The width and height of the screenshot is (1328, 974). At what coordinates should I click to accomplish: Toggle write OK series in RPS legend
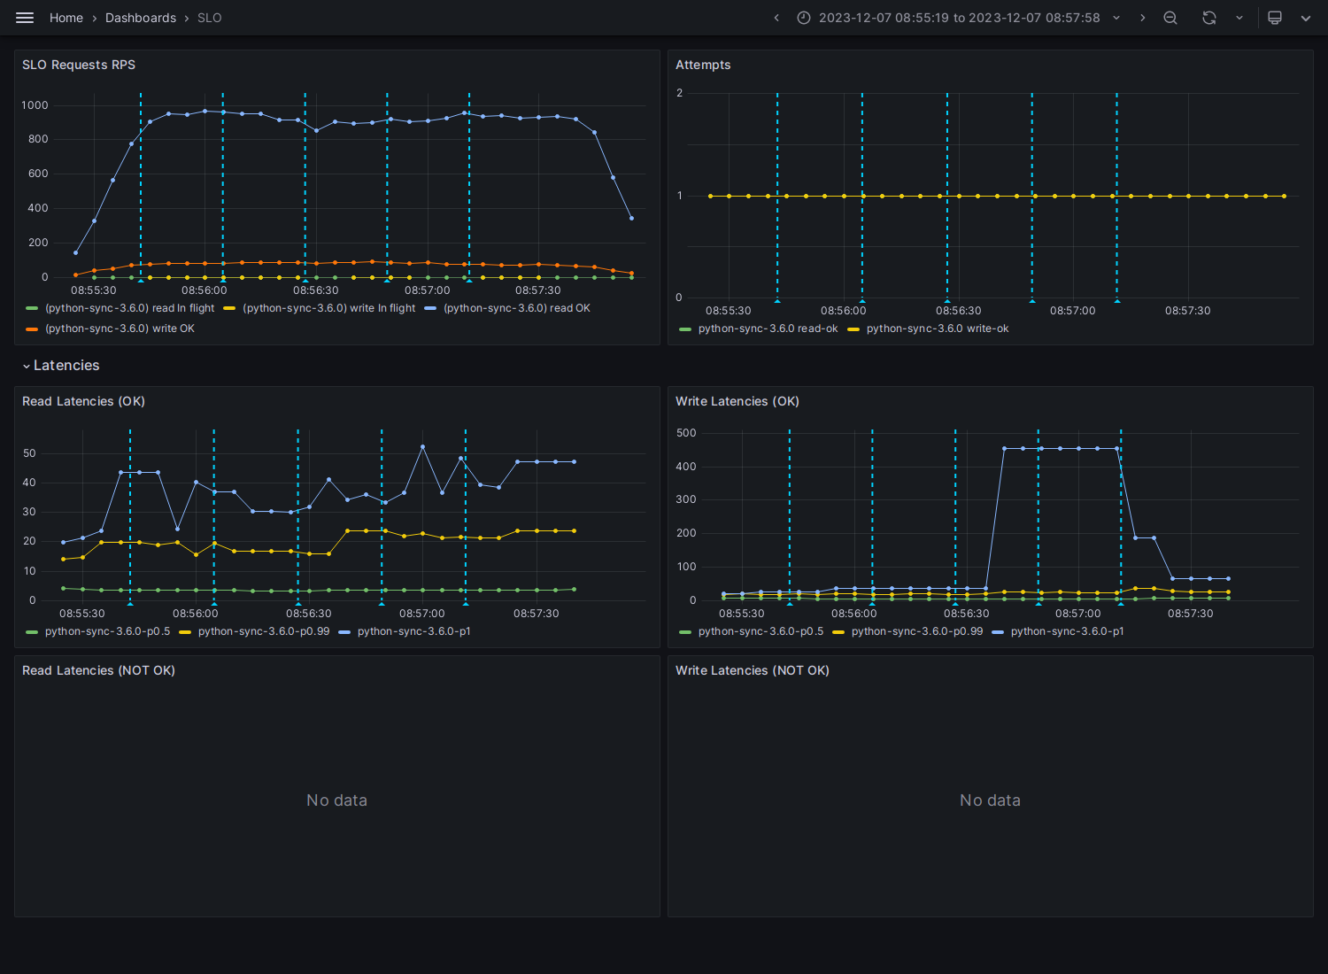pyautogui.click(x=120, y=329)
